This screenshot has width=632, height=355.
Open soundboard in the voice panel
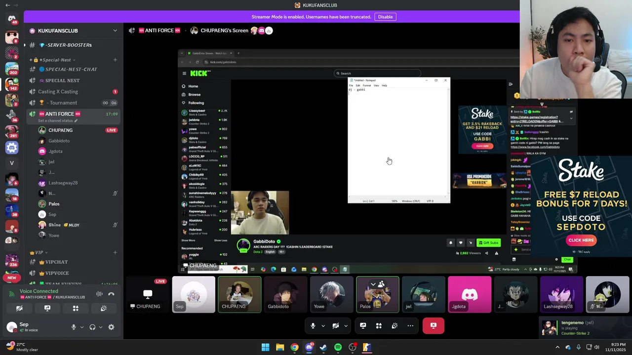104,308
